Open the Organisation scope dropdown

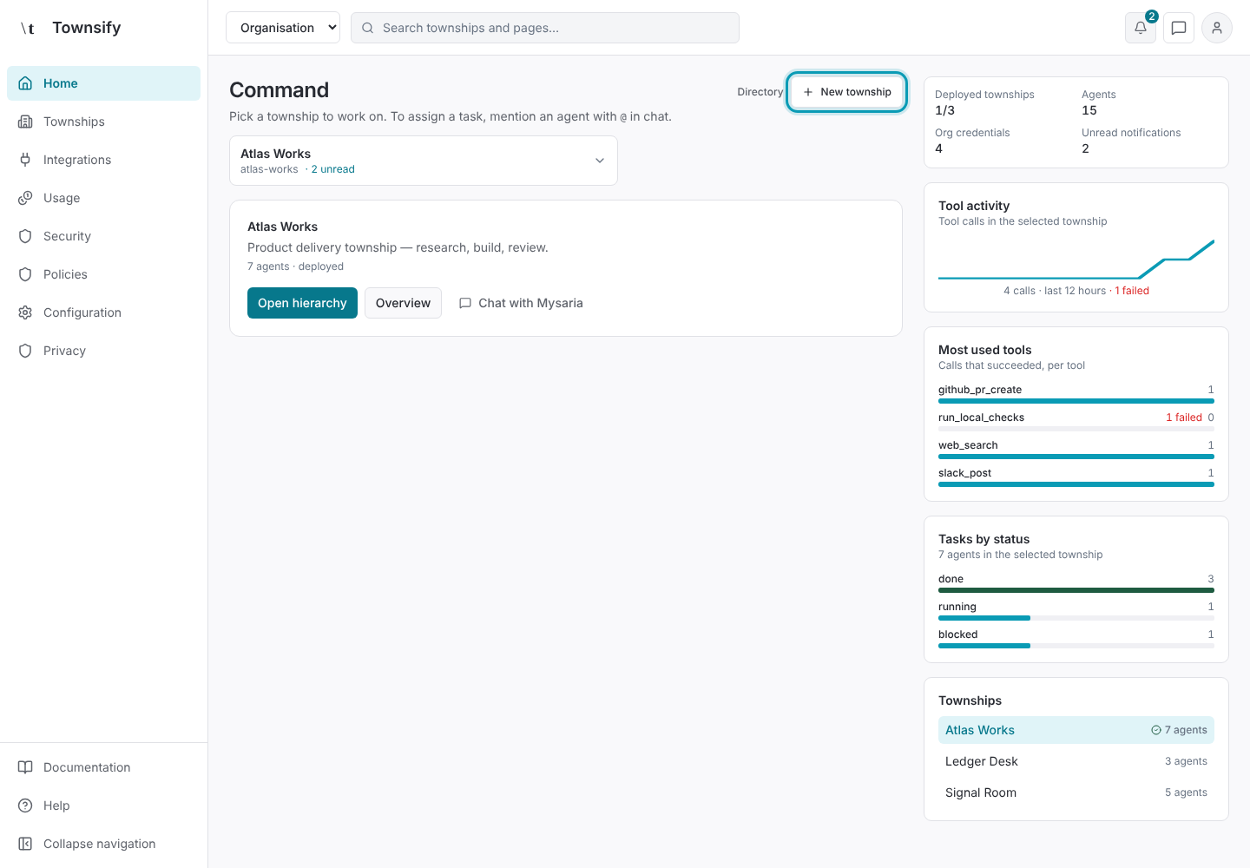tap(283, 28)
